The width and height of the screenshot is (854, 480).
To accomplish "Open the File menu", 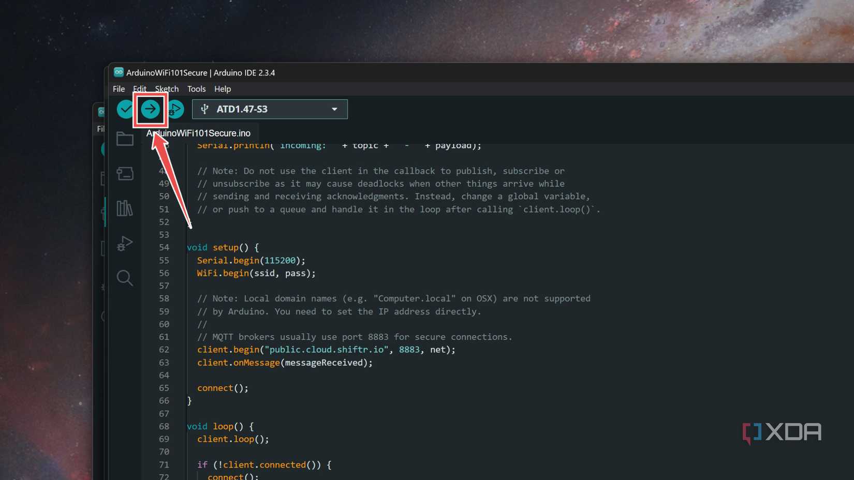I will (x=119, y=89).
